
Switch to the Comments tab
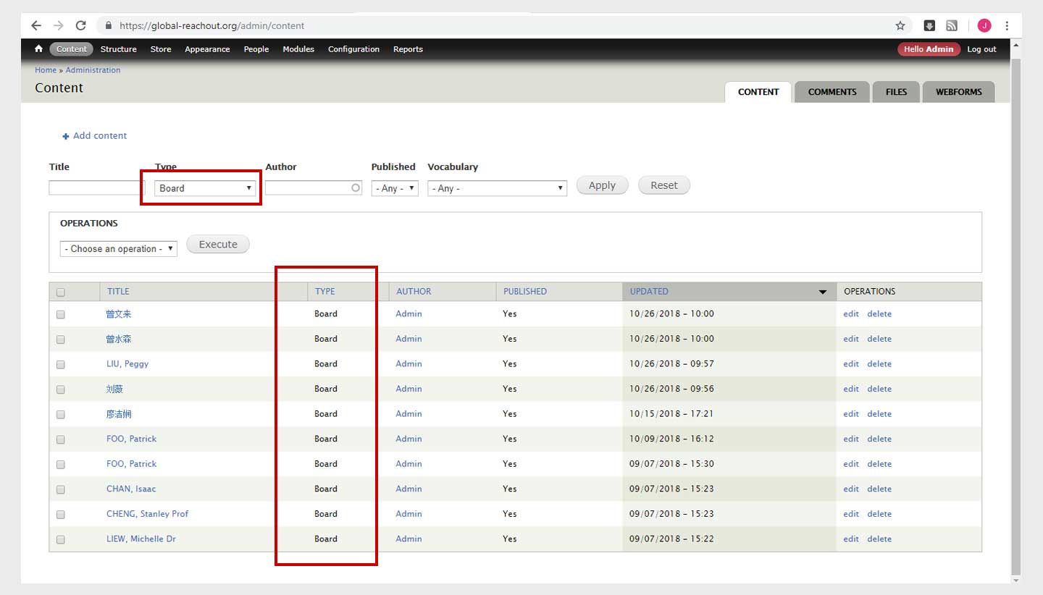(832, 92)
